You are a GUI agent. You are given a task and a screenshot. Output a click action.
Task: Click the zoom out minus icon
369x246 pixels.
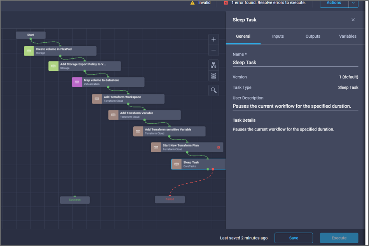pyautogui.click(x=213, y=50)
